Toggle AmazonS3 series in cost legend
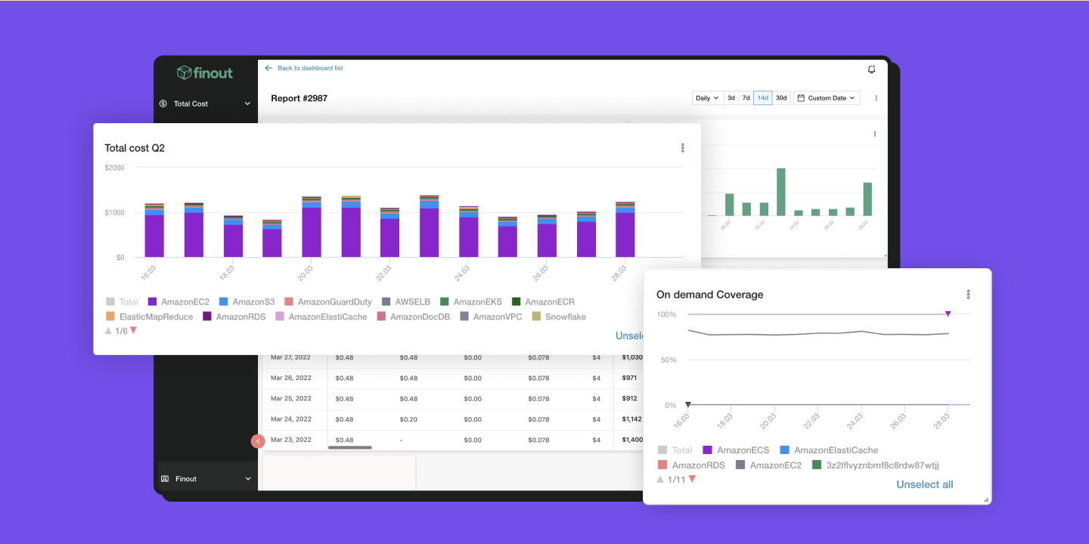1089x544 pixels. (x=247, y=301)
